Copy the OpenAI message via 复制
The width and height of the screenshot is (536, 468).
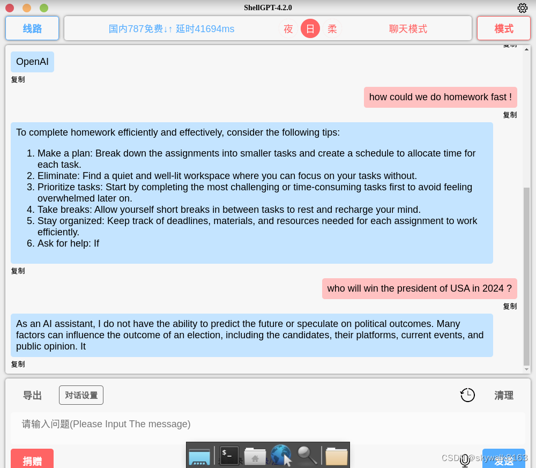pos(18,80)
